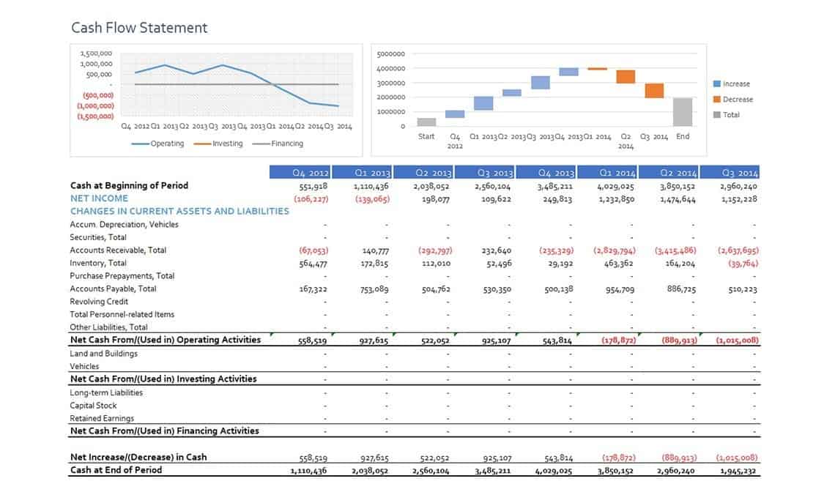Select the Inventory, Total row label

click(98, 263)
